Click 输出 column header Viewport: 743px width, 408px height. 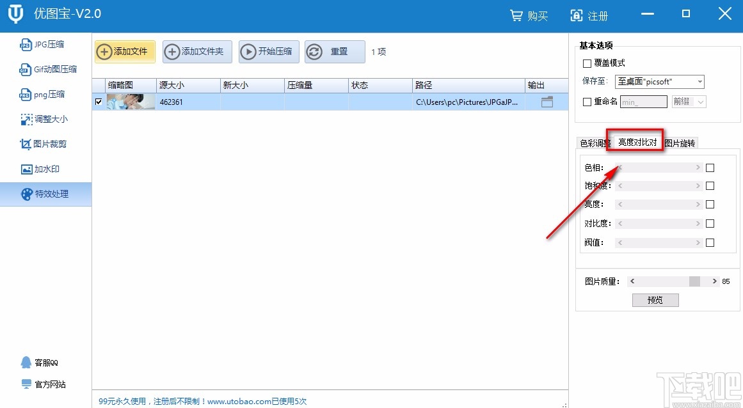tap(547, 85)
